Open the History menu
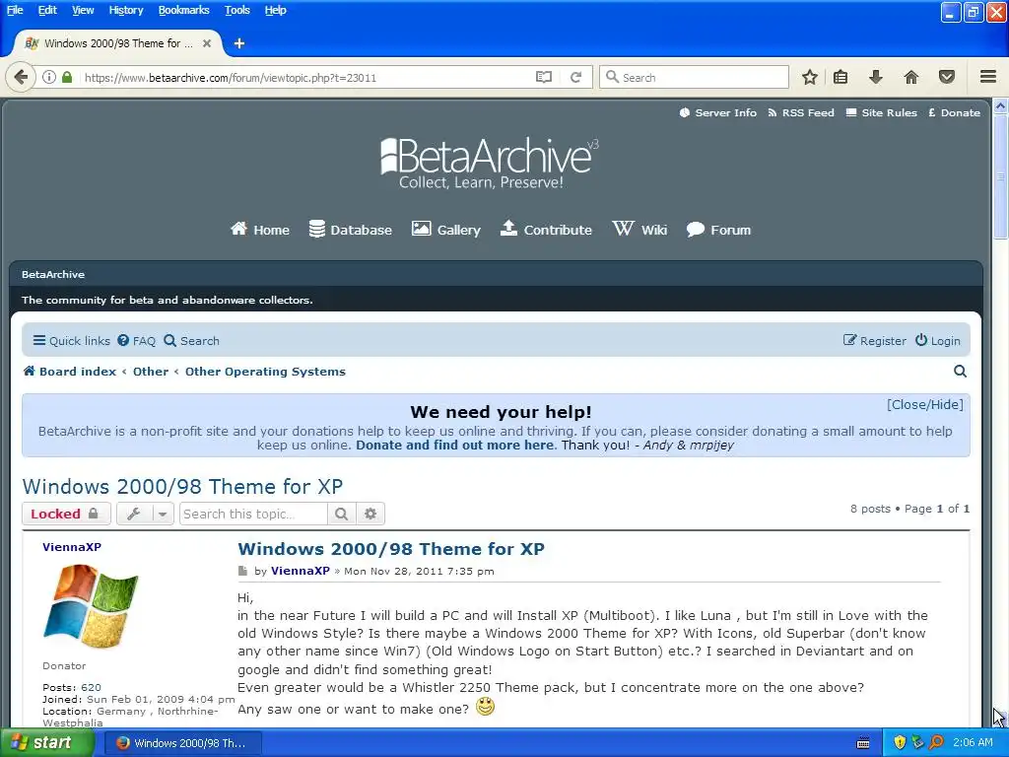Viewport: 1009px width, 757px height. click(x=125, y=10)
